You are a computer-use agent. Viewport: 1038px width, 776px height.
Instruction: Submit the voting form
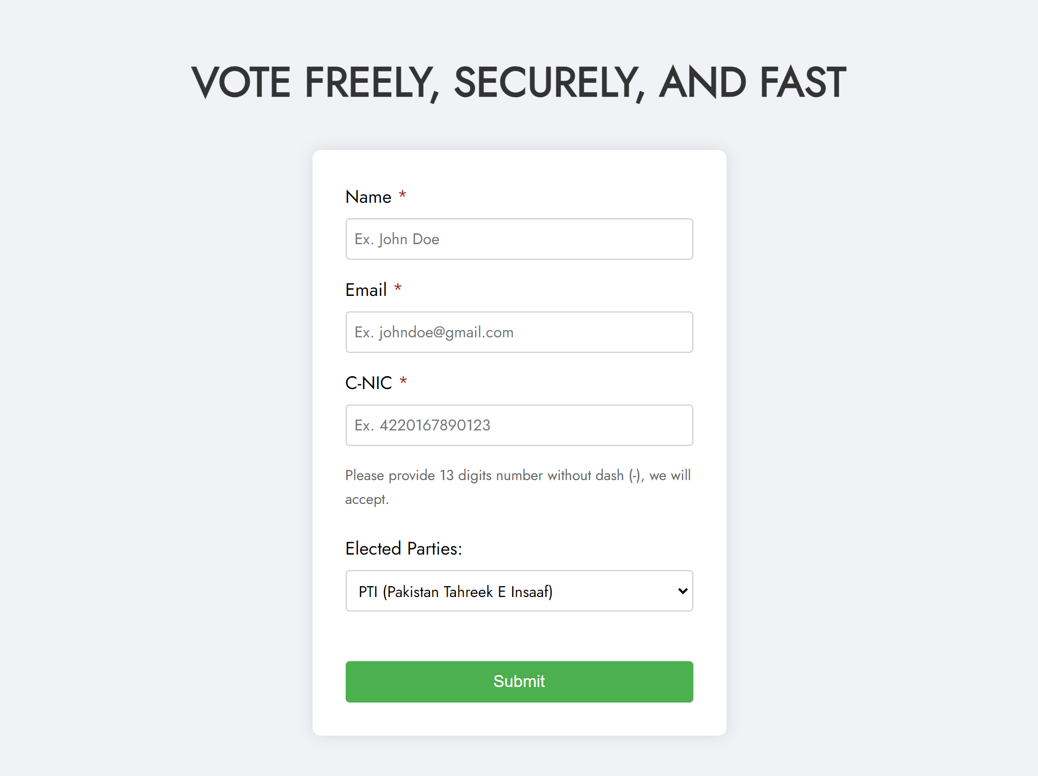[519, 681]
